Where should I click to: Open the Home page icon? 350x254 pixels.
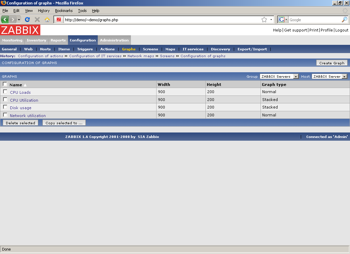(47, 20)
